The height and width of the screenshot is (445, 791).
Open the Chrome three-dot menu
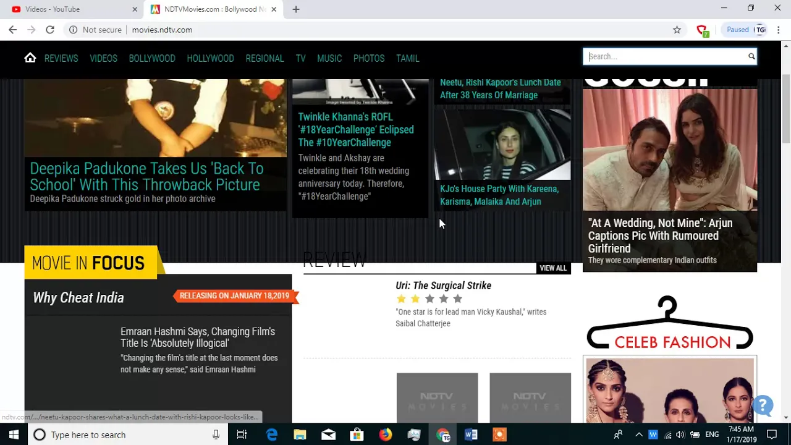778,30
